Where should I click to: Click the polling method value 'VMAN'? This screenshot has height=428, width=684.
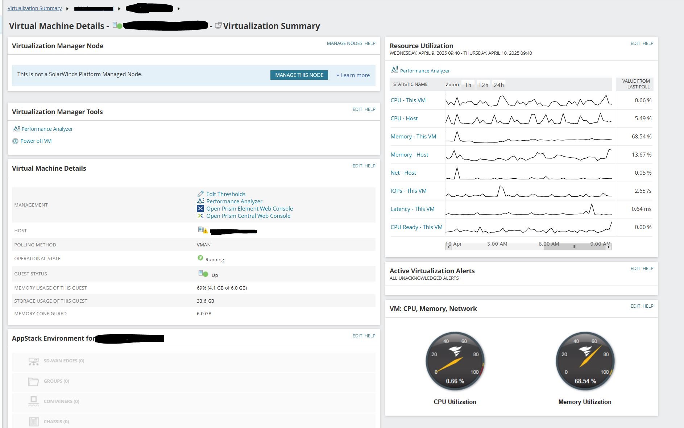204,245
